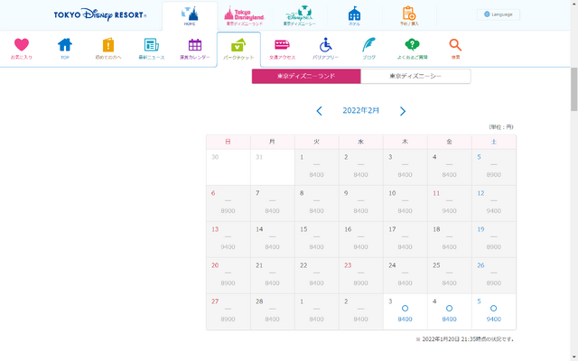Open the reservation and purchase clipboard icon

pyautogui.click(x=409, y=16)
